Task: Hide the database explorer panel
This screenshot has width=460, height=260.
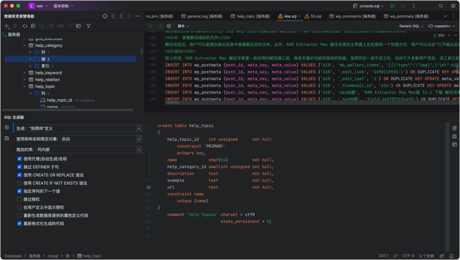Action: 137,16
